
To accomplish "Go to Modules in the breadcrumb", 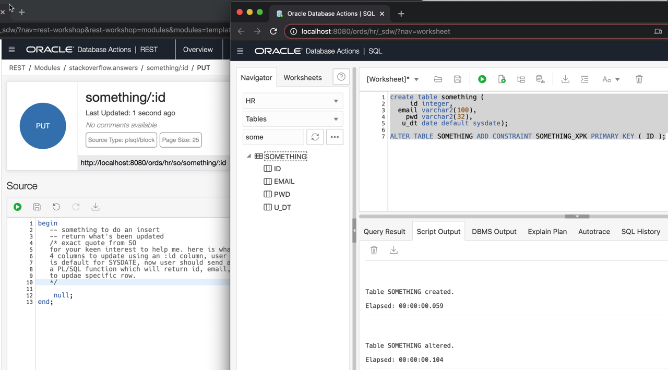I will (47, 68).
